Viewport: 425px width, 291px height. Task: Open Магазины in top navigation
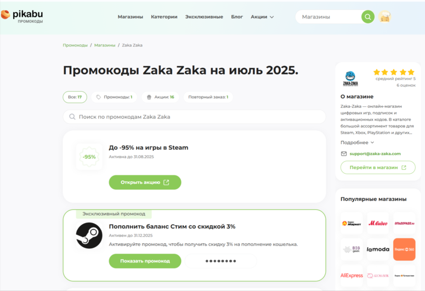[131, 17]
